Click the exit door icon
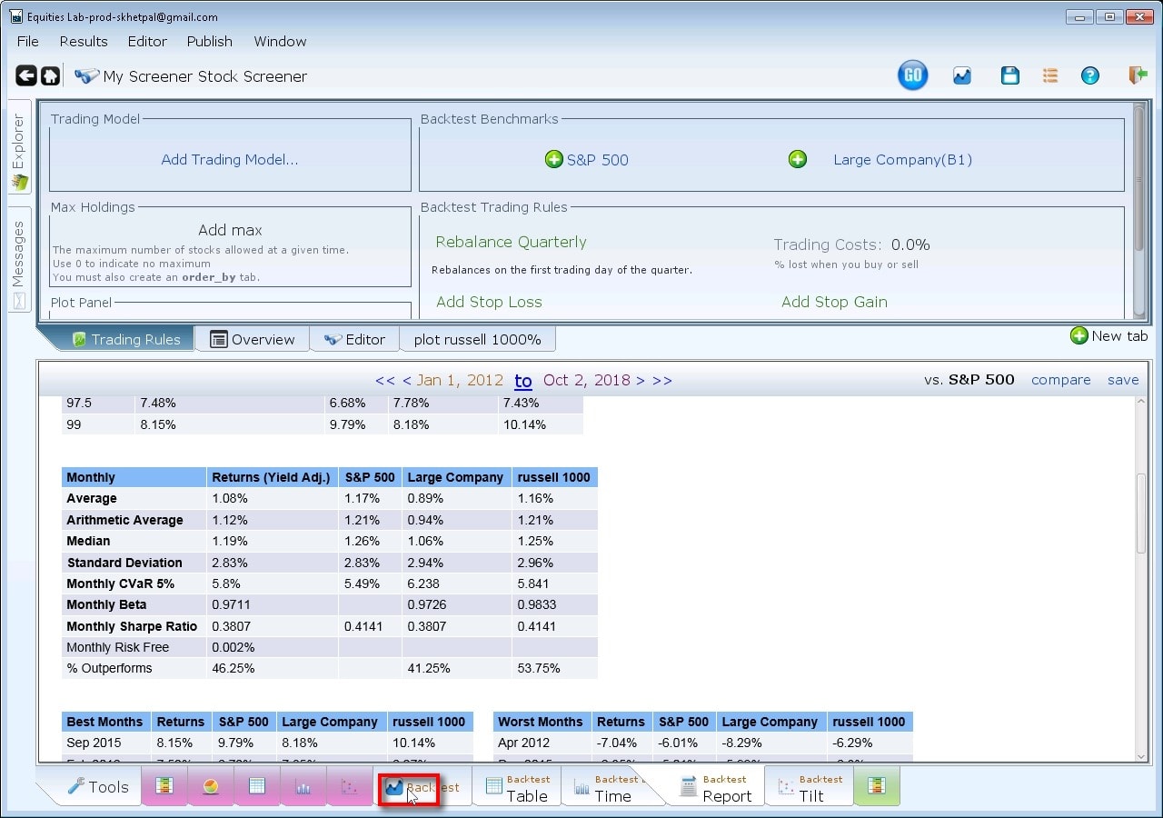The image size is (1163, 818). [1138, 75]
